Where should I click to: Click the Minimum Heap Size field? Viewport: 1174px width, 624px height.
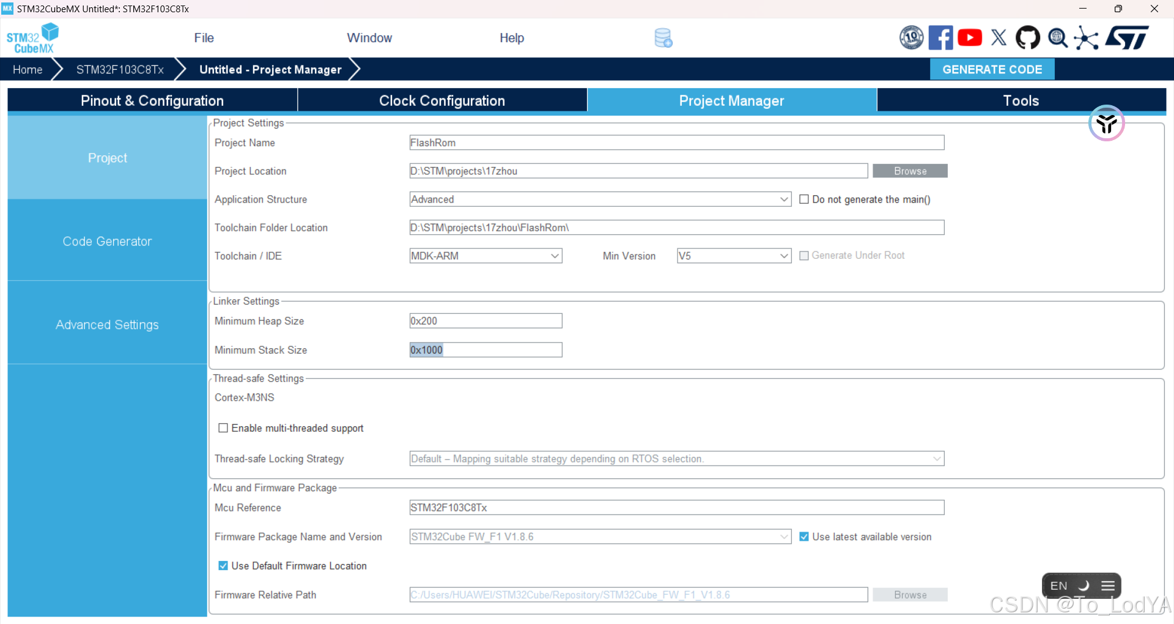click(485, 321)
